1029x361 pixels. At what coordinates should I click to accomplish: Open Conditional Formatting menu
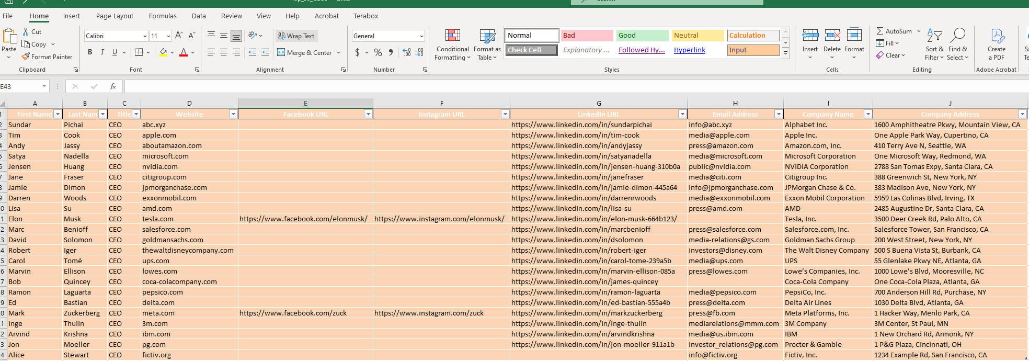452,45
